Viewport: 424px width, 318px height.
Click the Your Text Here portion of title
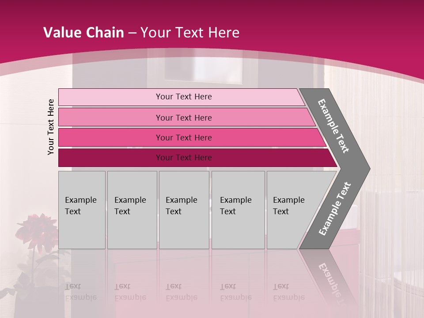pyautogui.click(x=190, y=32)
